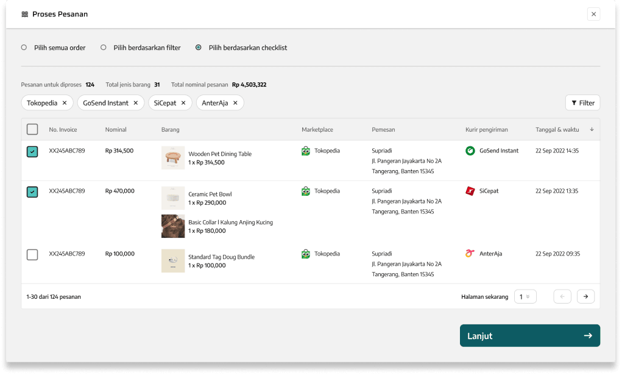Click the SiCepat courier logo icon

(x=470, y=191)
